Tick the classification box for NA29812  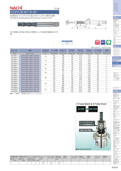point(106,56)
